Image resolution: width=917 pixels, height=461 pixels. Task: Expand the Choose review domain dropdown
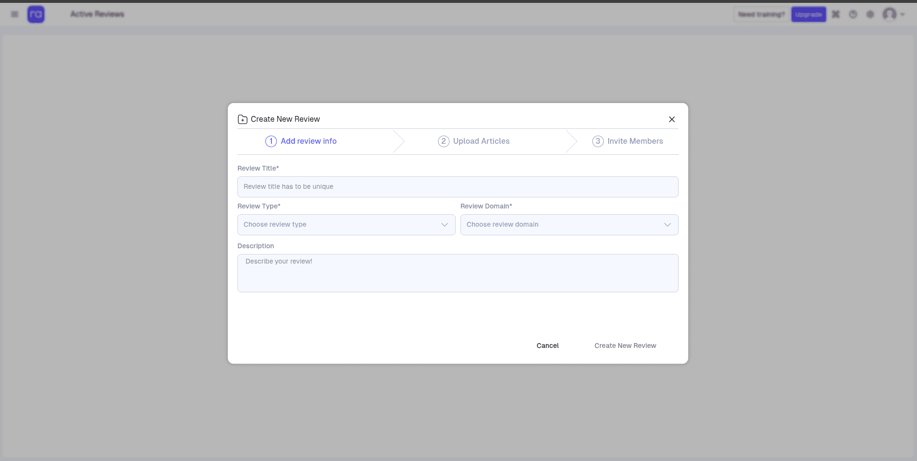click(x=569, y=225)
